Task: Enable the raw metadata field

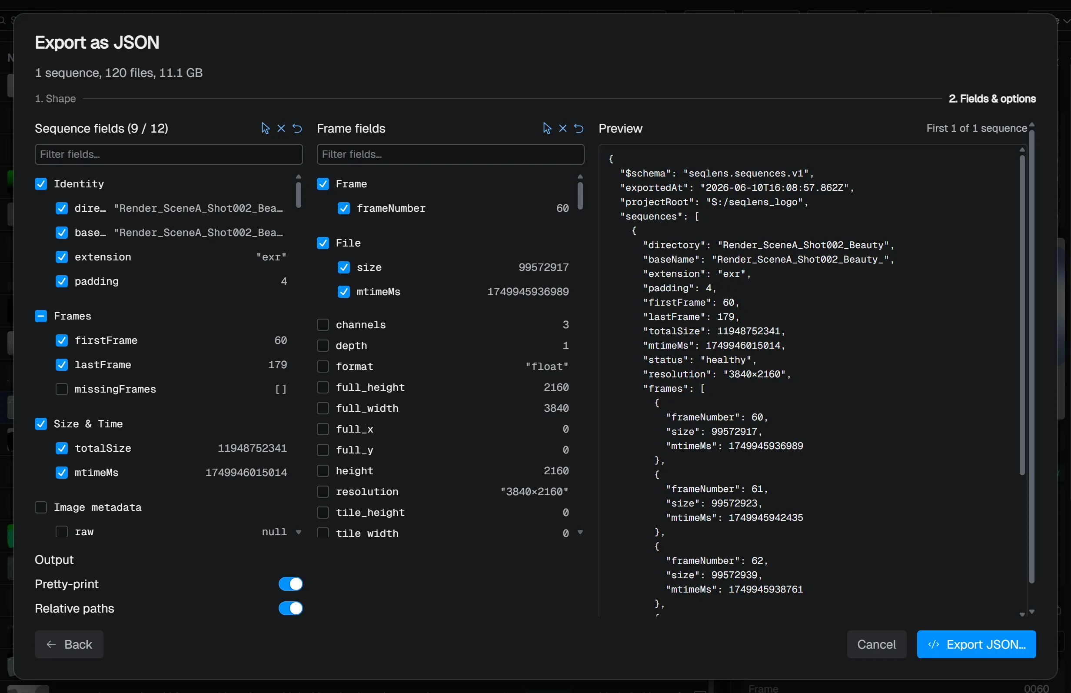Action: click(62, 532)
